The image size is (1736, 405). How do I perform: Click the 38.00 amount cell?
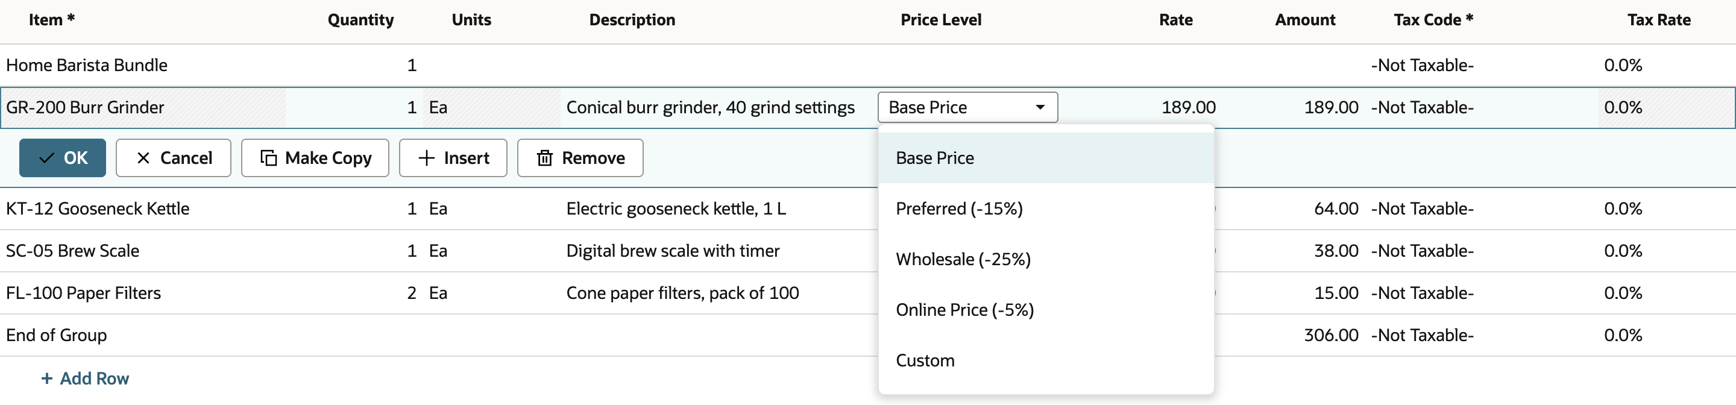(x=1336, y=251)
